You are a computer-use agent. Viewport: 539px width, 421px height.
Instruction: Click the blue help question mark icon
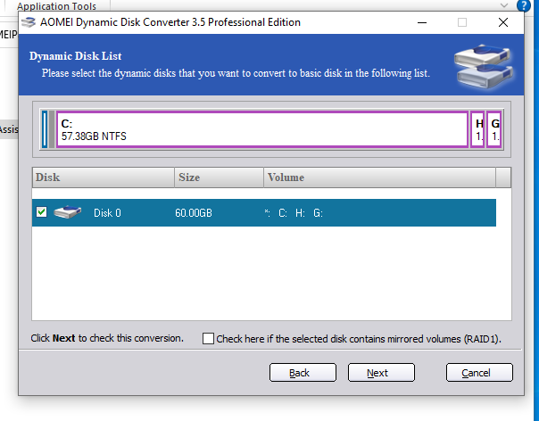click(523, 5)
